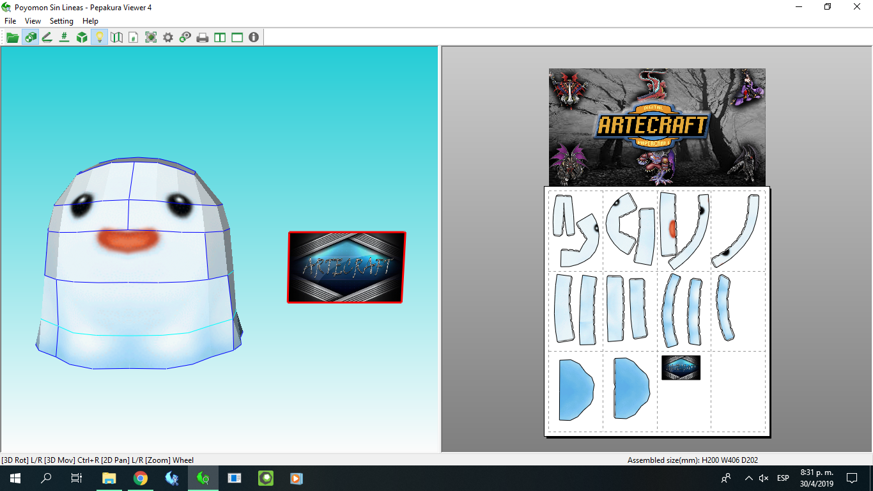Image resolution: width=873 pixels, height=491 pixels.
Task: Click the Artecraft logo in the 3D view
Action: pos(346,267)
